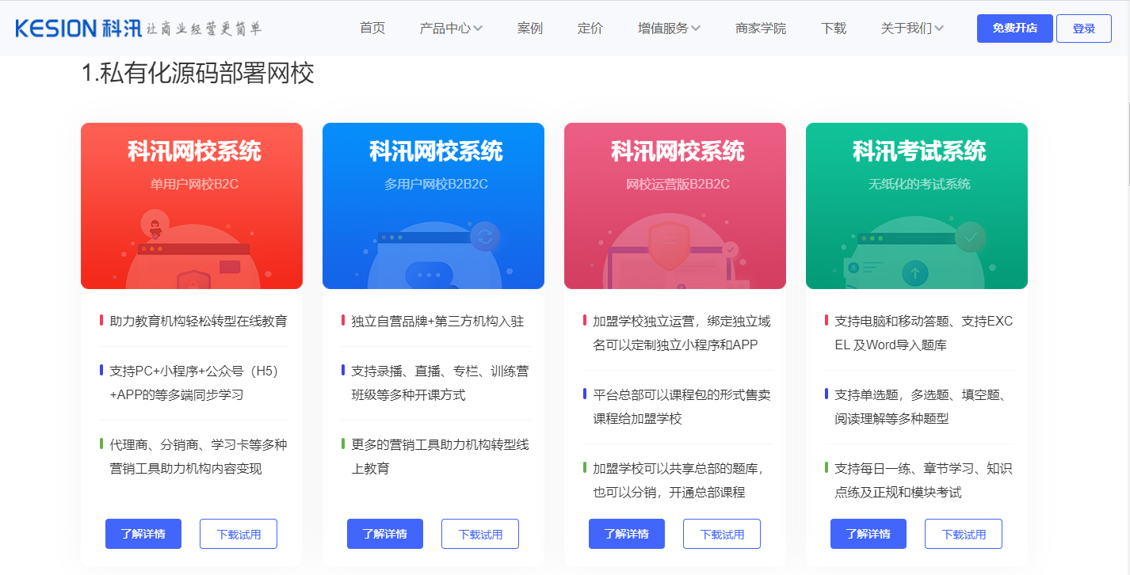Click 下载试用 under 网校运营版B2B2C

coord(722,534)
